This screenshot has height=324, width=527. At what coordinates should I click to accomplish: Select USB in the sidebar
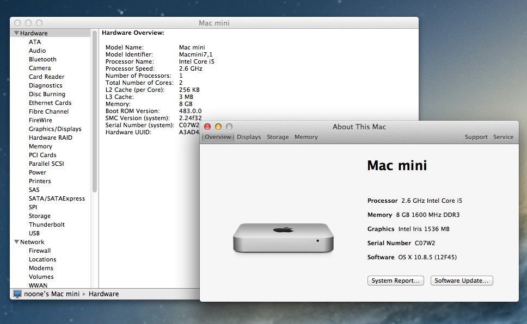(x=34, y=234)
